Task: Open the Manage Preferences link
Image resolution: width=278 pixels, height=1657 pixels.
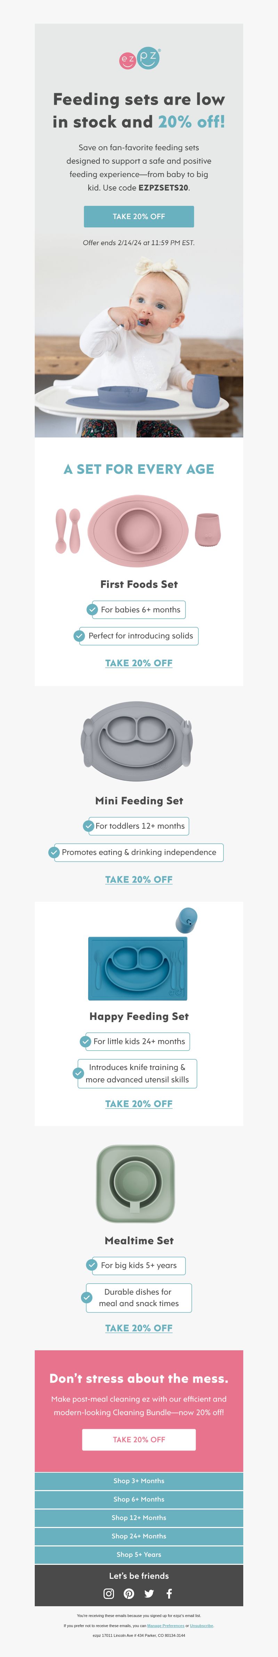Action: point(165,1625)
